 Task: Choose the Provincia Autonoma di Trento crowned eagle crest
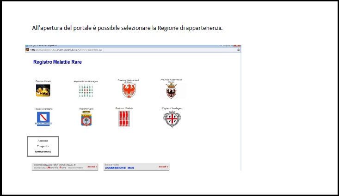171,91
